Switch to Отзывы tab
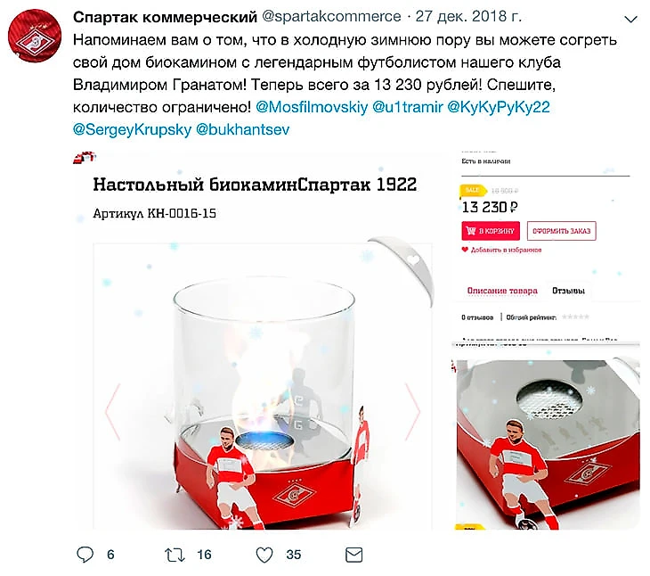The width and height of the screenshot is (650, 576). [x=568, y=291]
